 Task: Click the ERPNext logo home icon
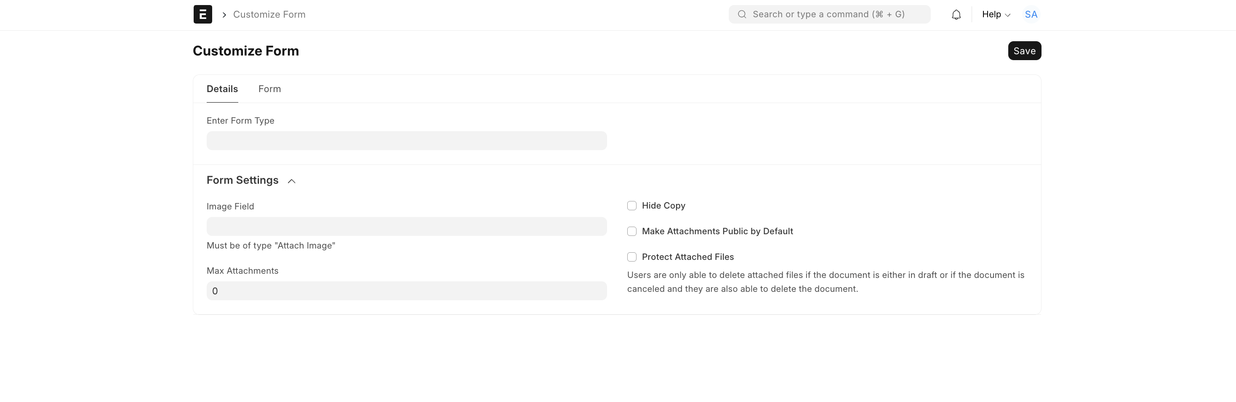pyautogui.click(x=202, y=14)
